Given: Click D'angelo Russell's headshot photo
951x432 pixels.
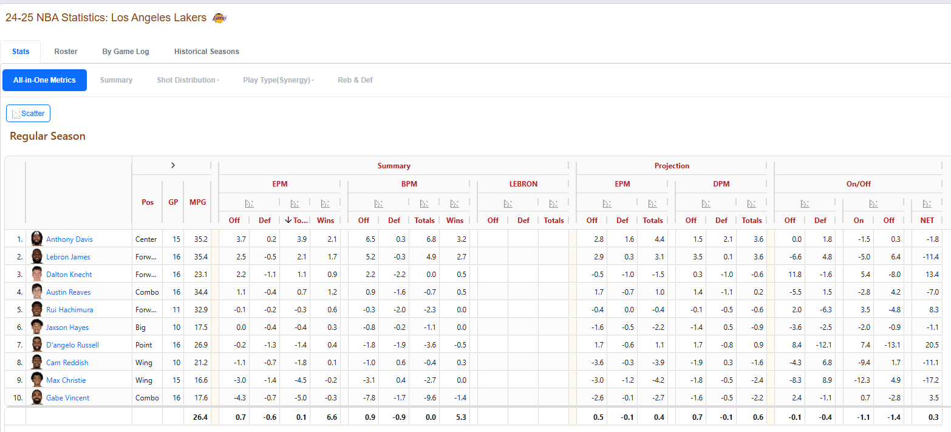Looking at the screenshot, I should pos(37,345).
